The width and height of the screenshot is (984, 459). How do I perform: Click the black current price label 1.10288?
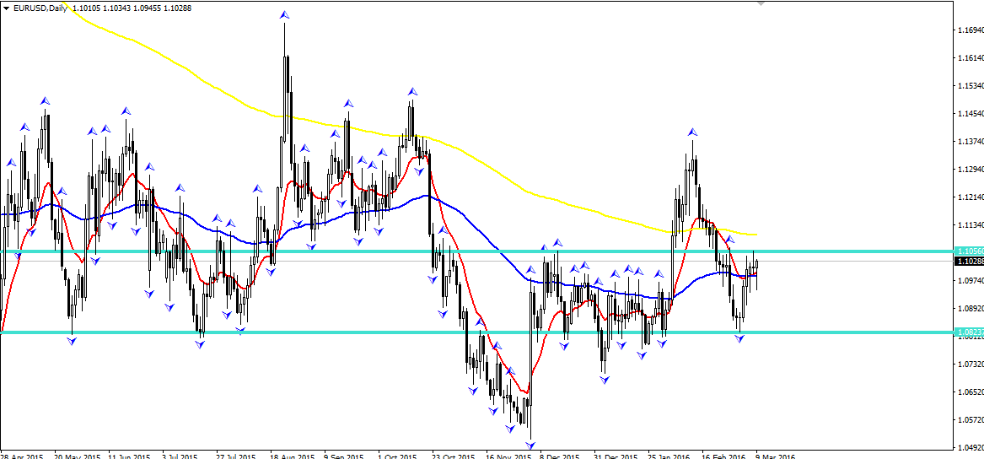pyautogui.click(x=968, y=260)
